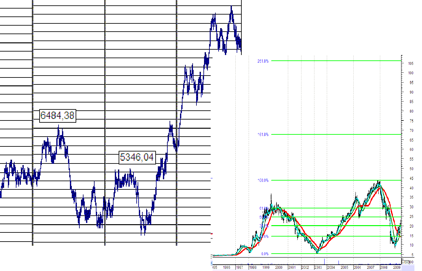422x271 pixels.
Task: Click the 2005 year label on time axis
Action: click(x=344, y=268)
